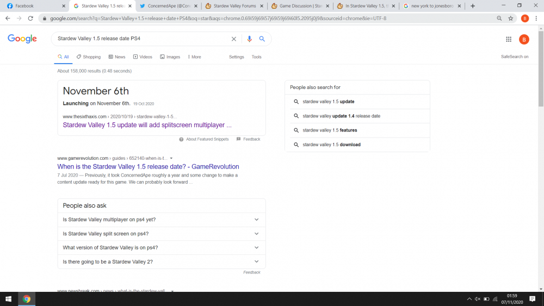Open the More search filters dropdown

coord(194,57)
